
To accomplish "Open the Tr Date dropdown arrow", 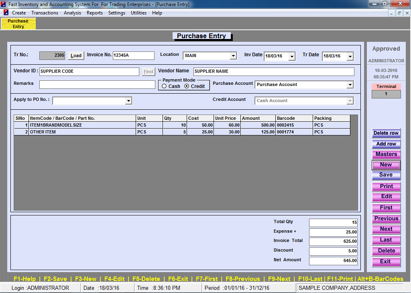I will 350,56.
